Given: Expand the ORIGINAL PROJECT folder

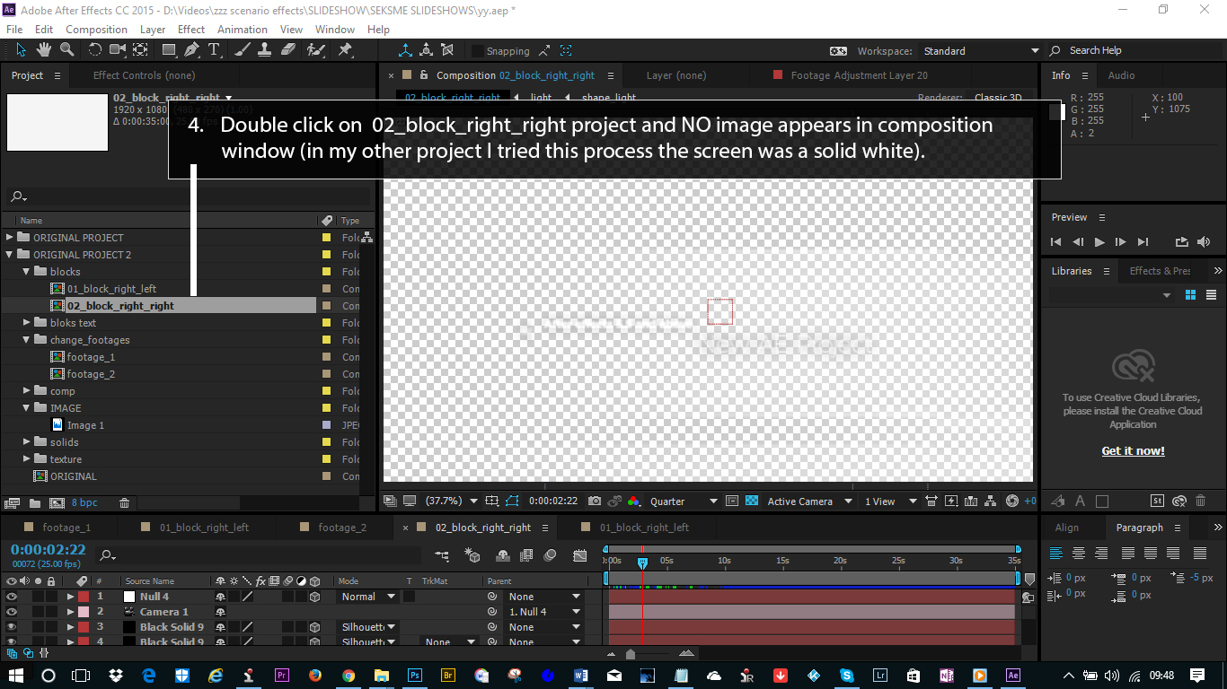Looking at the screenshot, I should [x=10, y=238].
